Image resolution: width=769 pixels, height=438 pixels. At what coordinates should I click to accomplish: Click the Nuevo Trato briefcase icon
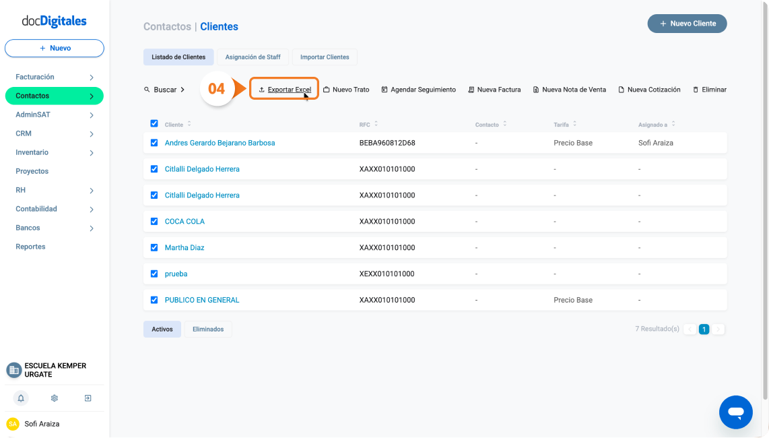(327, 90)
